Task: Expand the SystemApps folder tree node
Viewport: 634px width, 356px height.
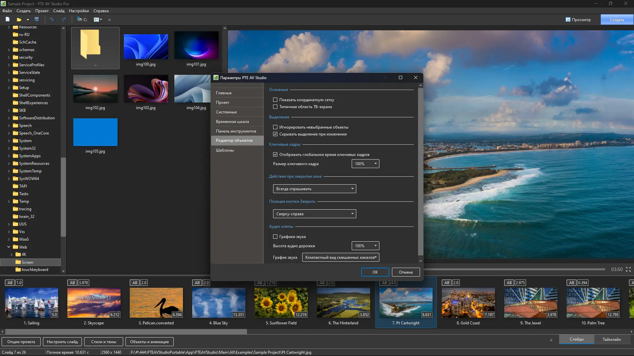Action: click(9, 156)
